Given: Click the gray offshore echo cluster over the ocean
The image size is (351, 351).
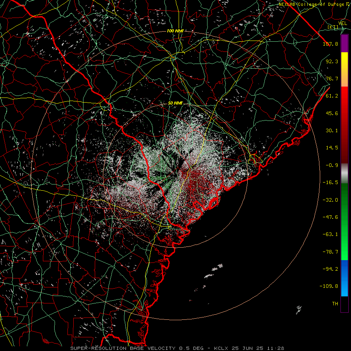Looking at the screenshot, I should click(213, 271).
